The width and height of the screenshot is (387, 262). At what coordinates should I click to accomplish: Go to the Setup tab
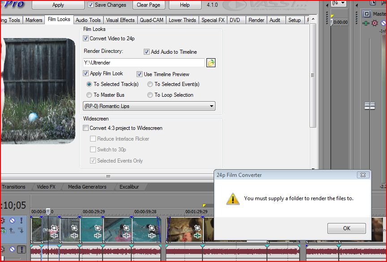click(294, 20)
